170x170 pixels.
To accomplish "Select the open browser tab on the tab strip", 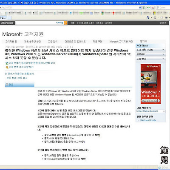I will click(x=3, y=18).
